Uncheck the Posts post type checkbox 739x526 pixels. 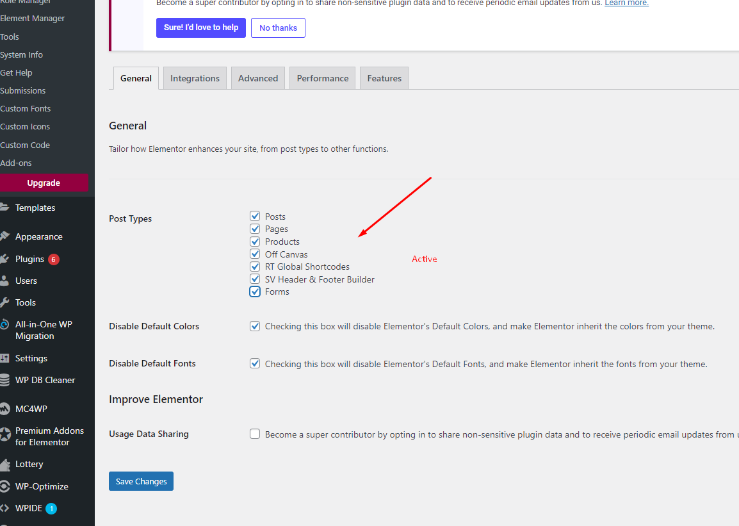pos(255,217)
